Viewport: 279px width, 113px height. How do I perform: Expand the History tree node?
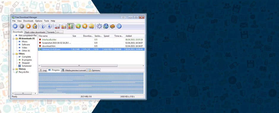pyautogui.click(x=14, y=69)
